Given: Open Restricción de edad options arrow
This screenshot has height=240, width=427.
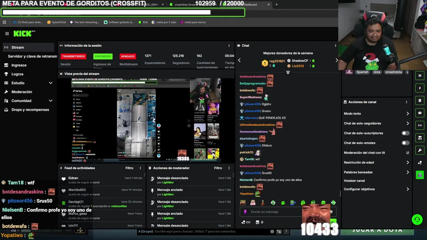Looking at the screenshot, I should coord(408,163).
